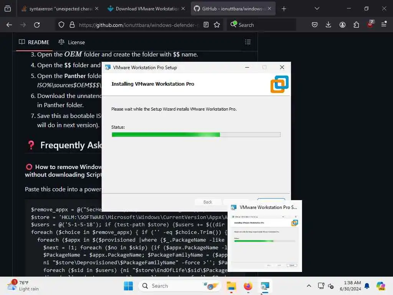Show hidden system tray icons
This screenshot has width=393, height=295.
click(x=309, y=286)
